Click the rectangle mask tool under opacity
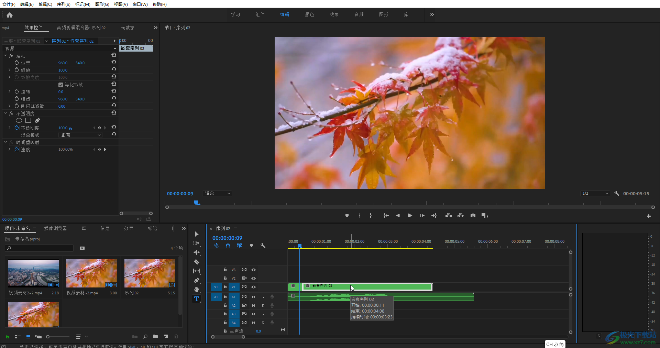Viewport: 660px width, 348px height. coord(28,120)
